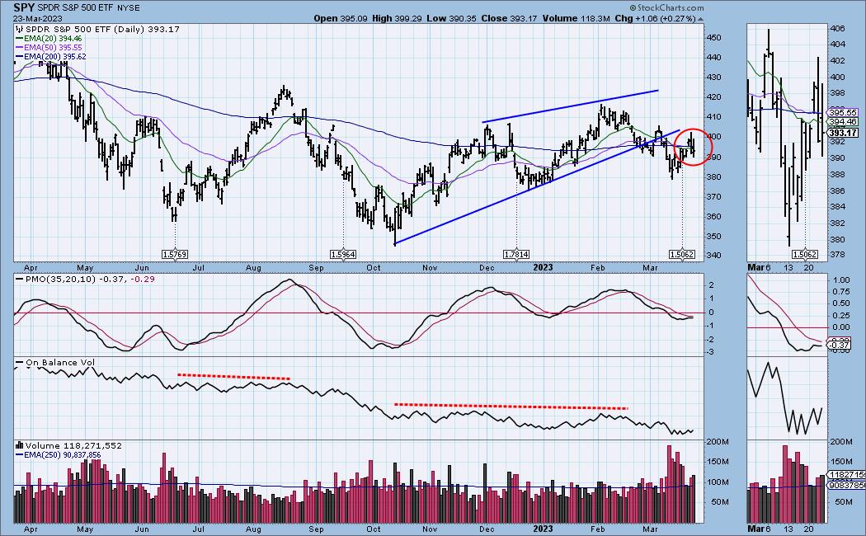
Task: Click the 340 price axis label
Action: coord(713,256)
